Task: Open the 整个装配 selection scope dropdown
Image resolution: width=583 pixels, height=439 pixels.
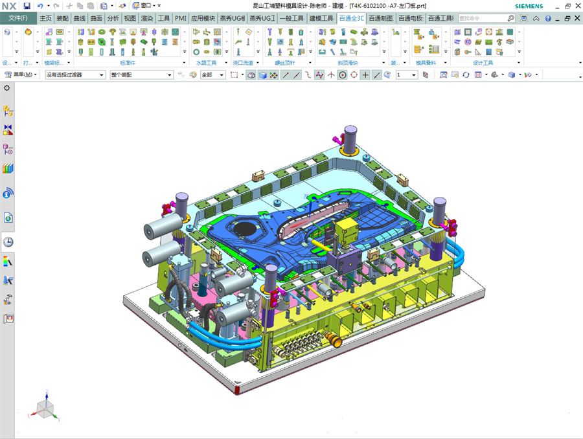Action: (x=141, y=75)
